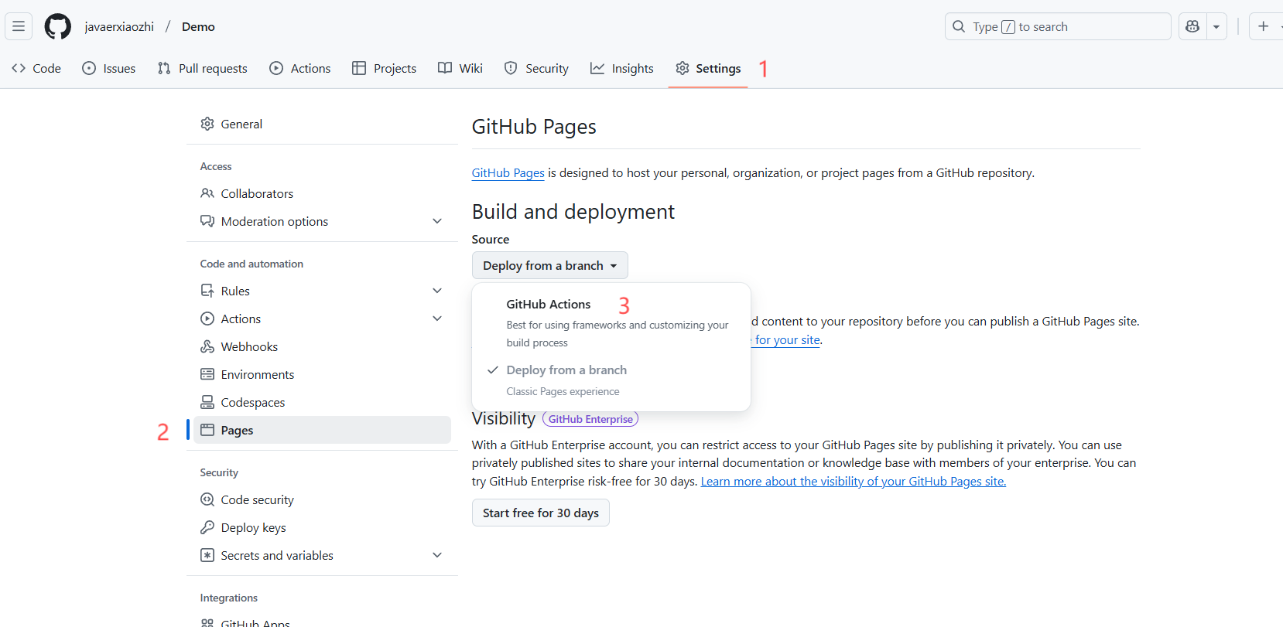
Task: Click the General gear icon
Action: click(207, 124)
